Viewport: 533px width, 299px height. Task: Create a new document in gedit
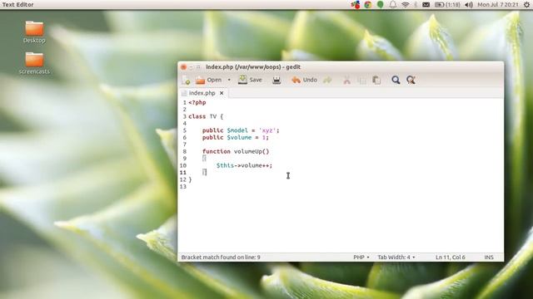[186, 81]
